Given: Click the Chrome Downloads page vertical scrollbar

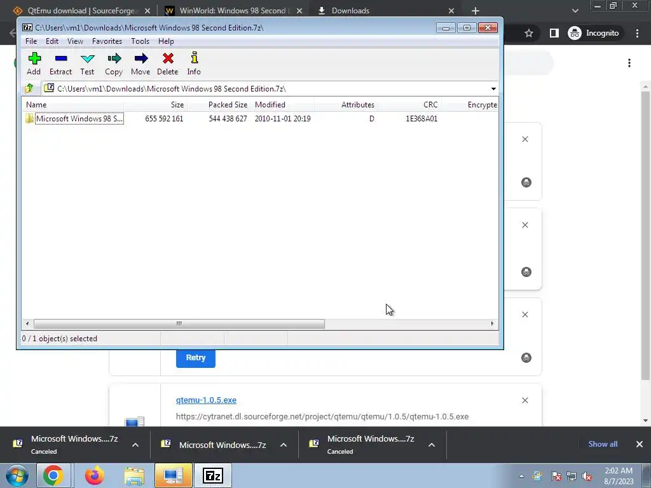Looking at the screenshot, I should 645,234.
